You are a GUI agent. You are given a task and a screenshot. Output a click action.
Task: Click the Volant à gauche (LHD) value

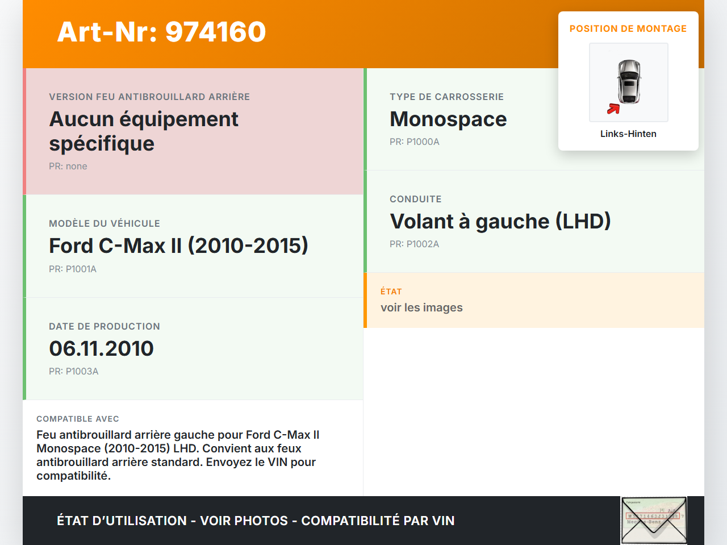coord(500,221)
